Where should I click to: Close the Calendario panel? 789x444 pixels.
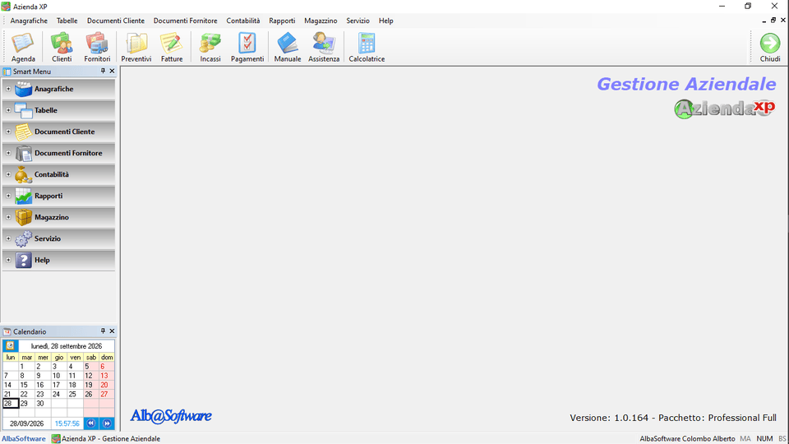click(112, 331)
